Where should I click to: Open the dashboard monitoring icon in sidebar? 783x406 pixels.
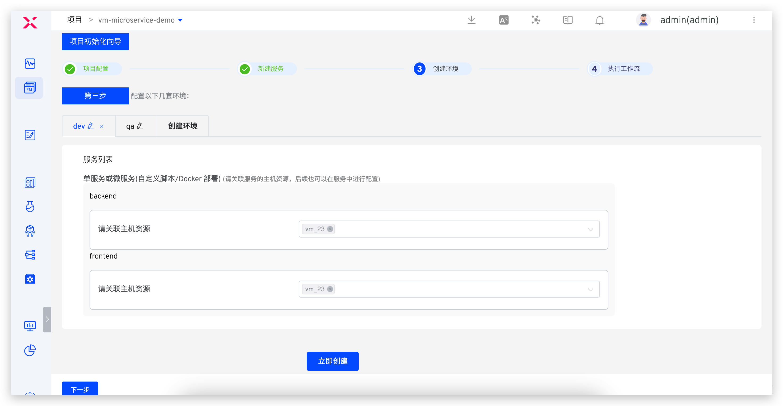pos(30,64)
